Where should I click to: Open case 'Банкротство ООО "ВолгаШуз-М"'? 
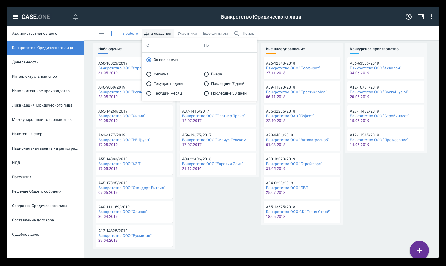[x=379, y=92]
